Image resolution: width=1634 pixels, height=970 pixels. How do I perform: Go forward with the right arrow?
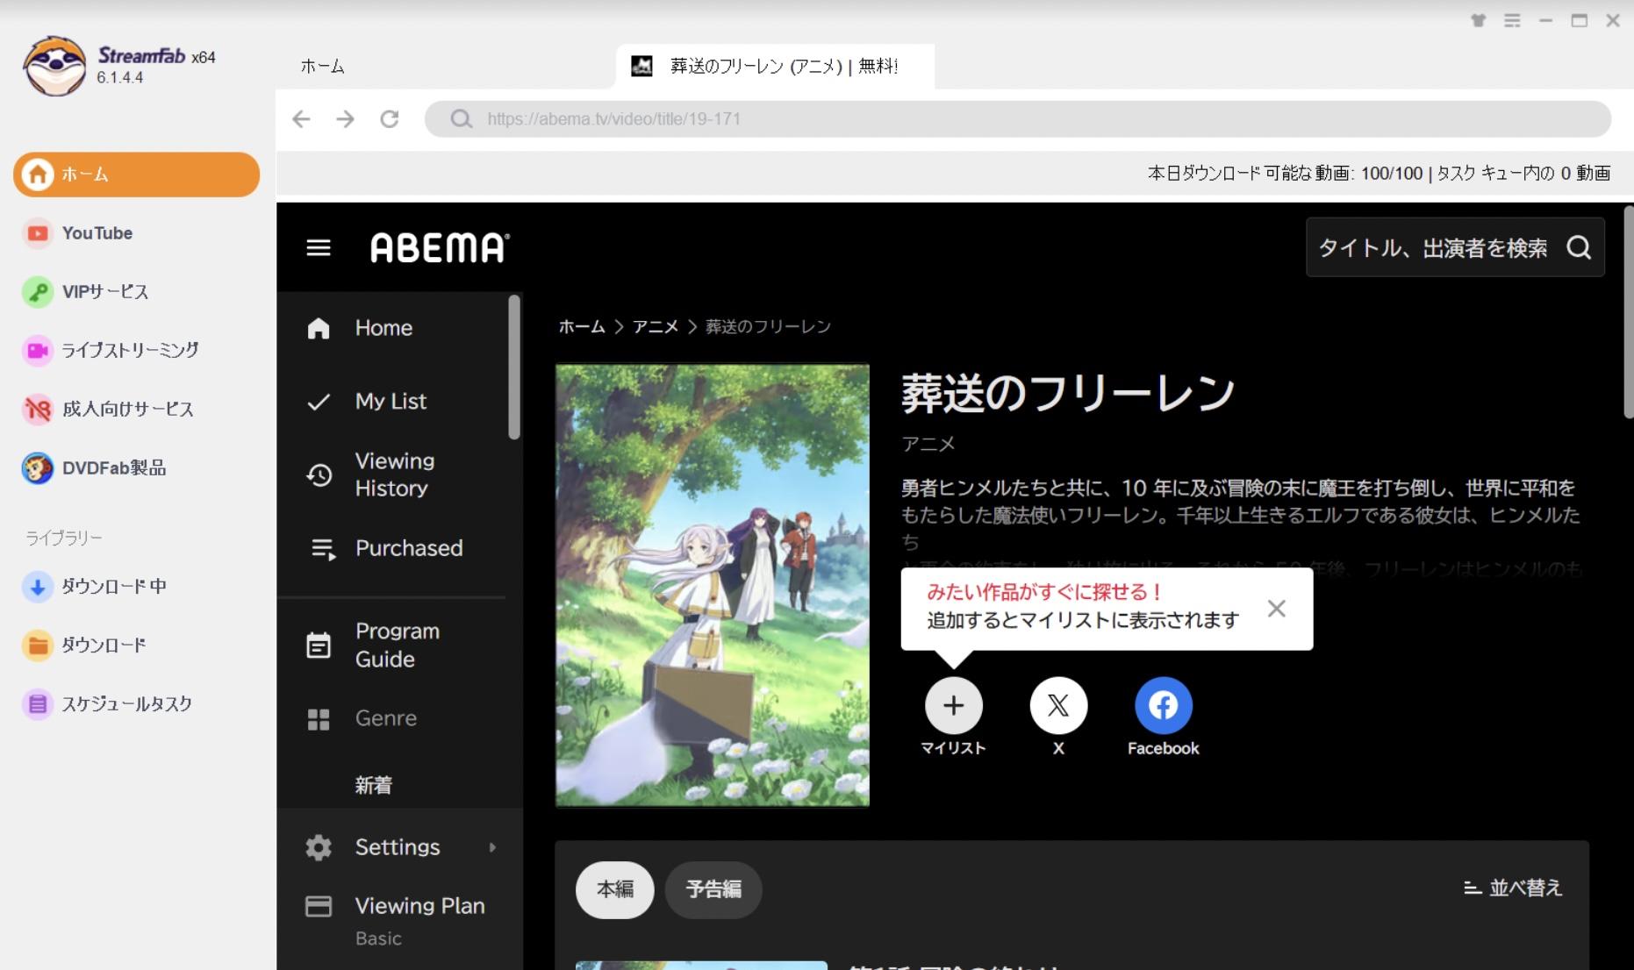tap(346, 119)
